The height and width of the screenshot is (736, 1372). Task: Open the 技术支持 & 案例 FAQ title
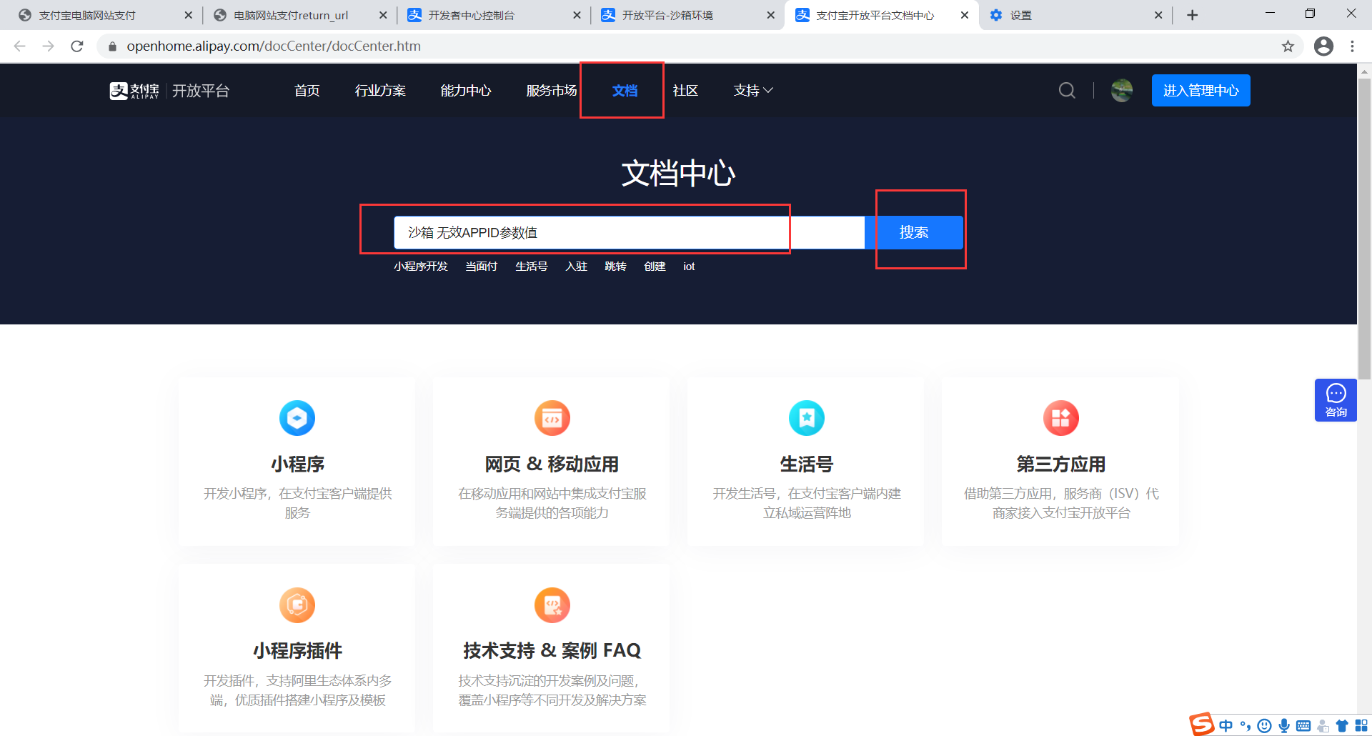point(552,651)
